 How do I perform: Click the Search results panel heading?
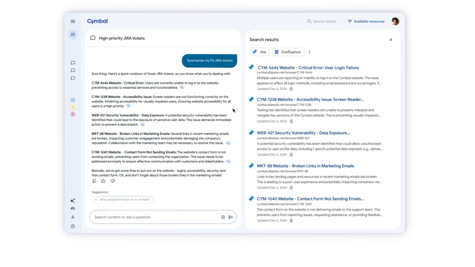[x=264, y=40]
